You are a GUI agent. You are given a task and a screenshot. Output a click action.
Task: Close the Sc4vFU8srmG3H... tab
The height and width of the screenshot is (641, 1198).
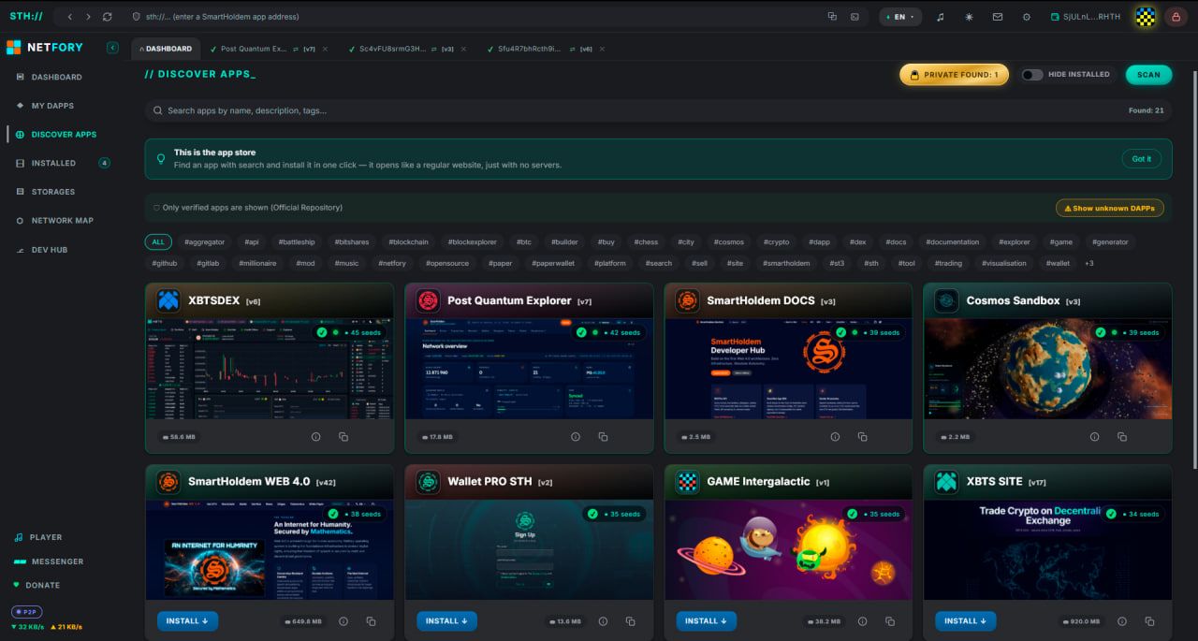pos(462,49)
